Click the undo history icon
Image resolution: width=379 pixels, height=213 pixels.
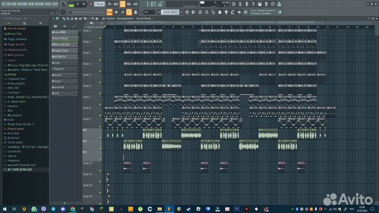point(234,4)
